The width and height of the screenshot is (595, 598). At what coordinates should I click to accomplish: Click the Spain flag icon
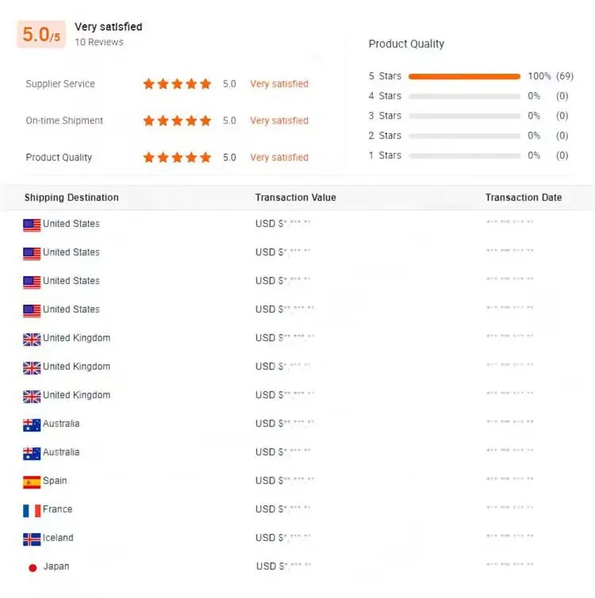point(32,482)
